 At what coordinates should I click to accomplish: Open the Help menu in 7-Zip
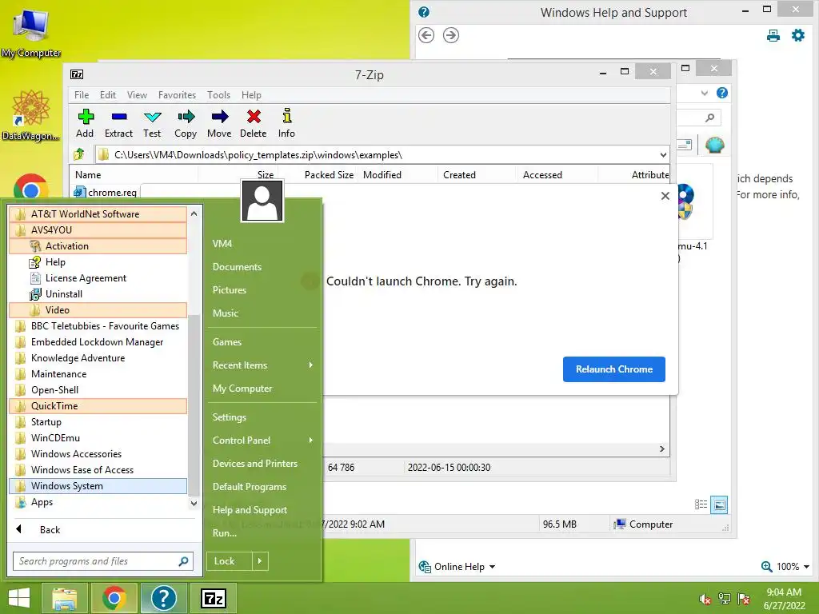(251, 95)
